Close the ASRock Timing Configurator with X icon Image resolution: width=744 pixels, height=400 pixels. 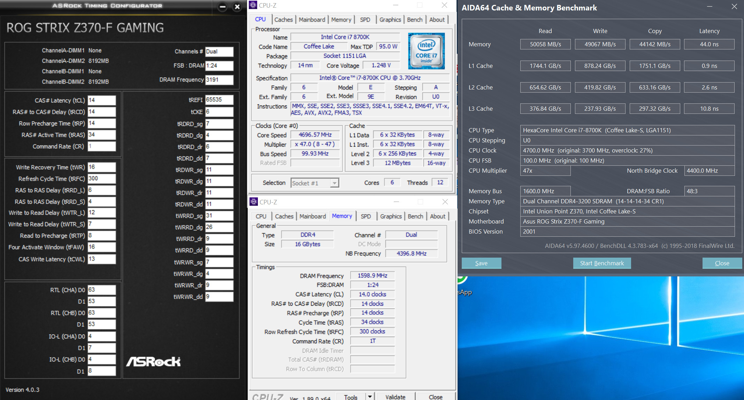[237, 7]
